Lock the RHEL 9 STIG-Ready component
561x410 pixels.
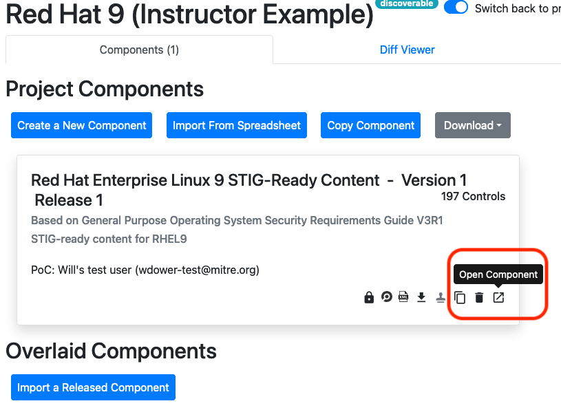[x=369, y=297]
